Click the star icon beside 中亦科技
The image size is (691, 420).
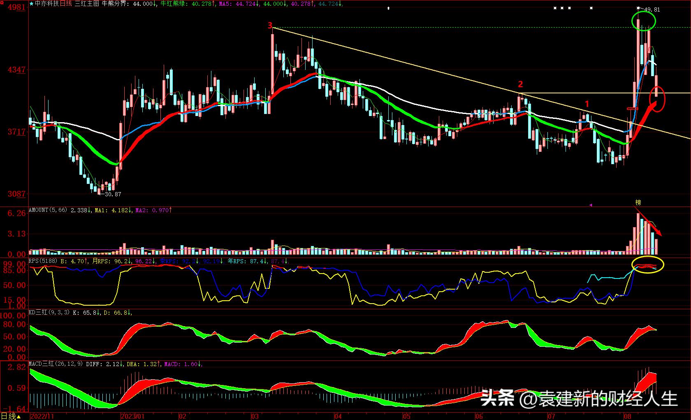point(32,4)
